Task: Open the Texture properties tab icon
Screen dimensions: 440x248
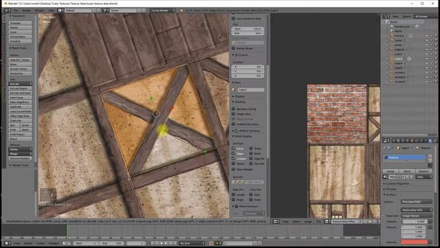Action: click(435, 141)
